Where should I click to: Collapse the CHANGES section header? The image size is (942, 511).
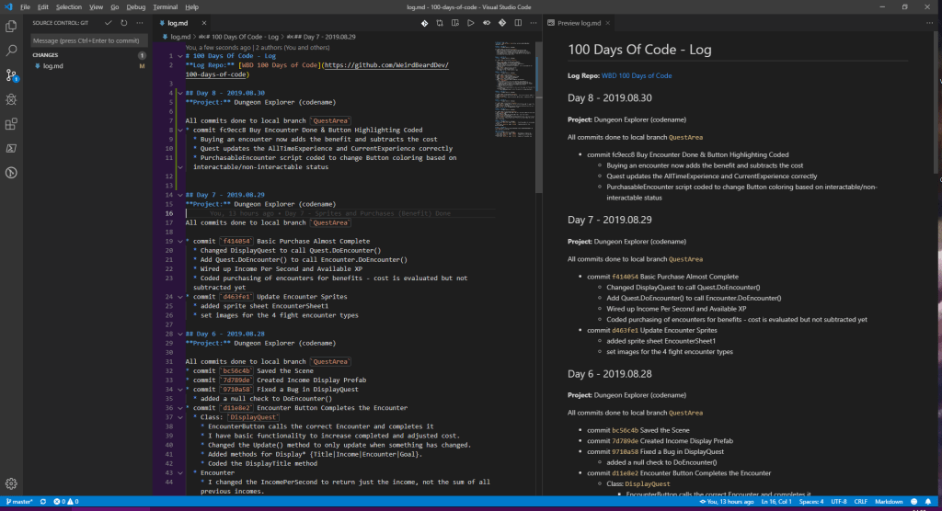coord(88,54)
